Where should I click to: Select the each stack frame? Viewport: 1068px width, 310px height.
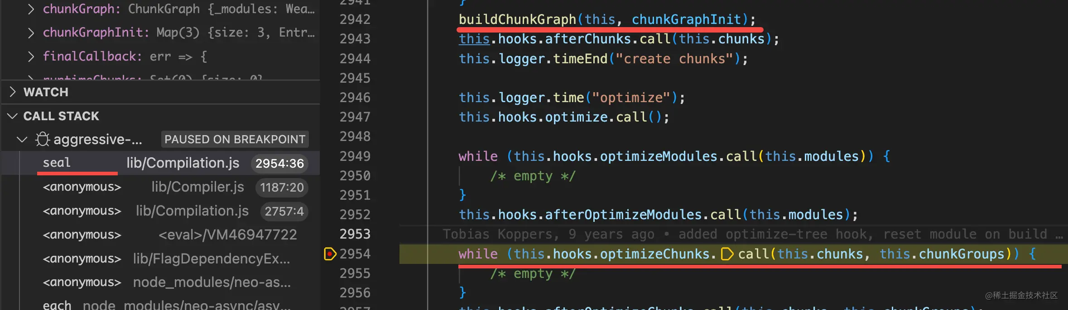coord(161,305)
